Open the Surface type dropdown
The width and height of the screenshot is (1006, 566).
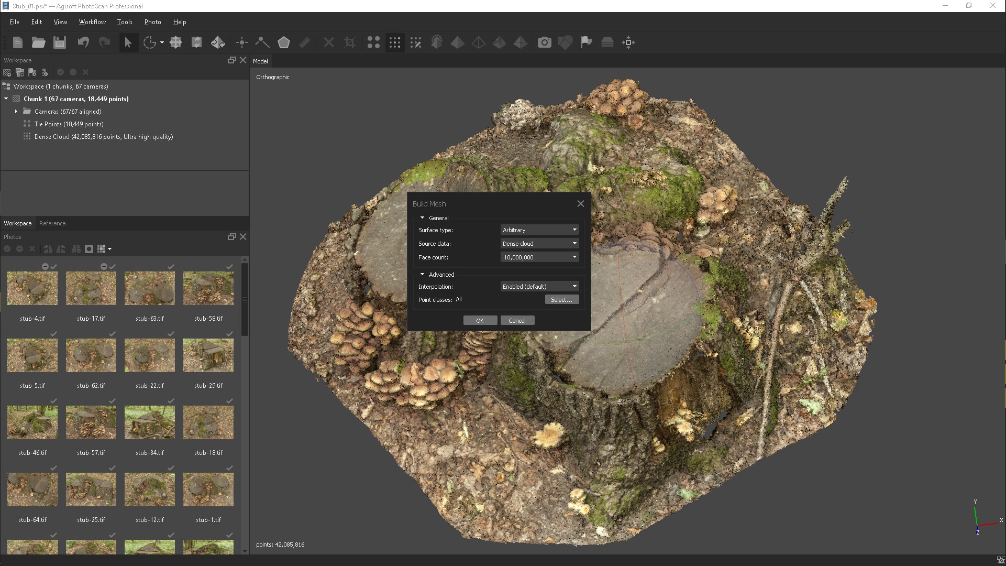point(539,230)
